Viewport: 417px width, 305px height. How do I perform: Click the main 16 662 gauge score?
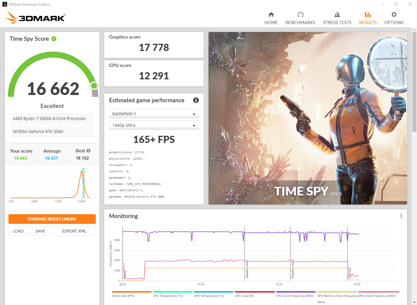(x=53, y=89)
